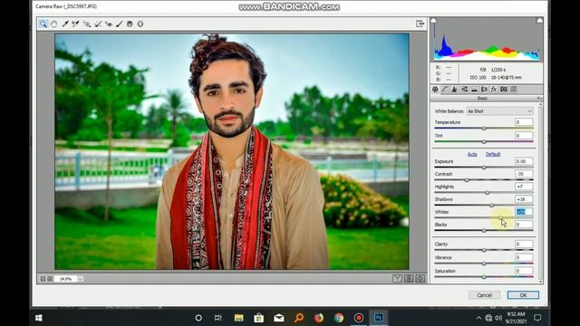Toggle shadow clipping warning in histogram
The image size is (580, 326).
click(x=433, y=20)
